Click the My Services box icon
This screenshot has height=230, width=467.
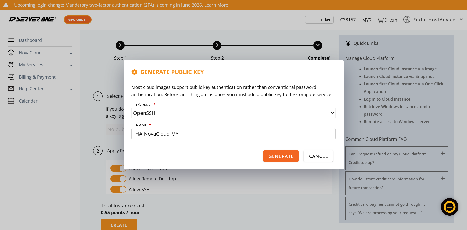(11, 65)
